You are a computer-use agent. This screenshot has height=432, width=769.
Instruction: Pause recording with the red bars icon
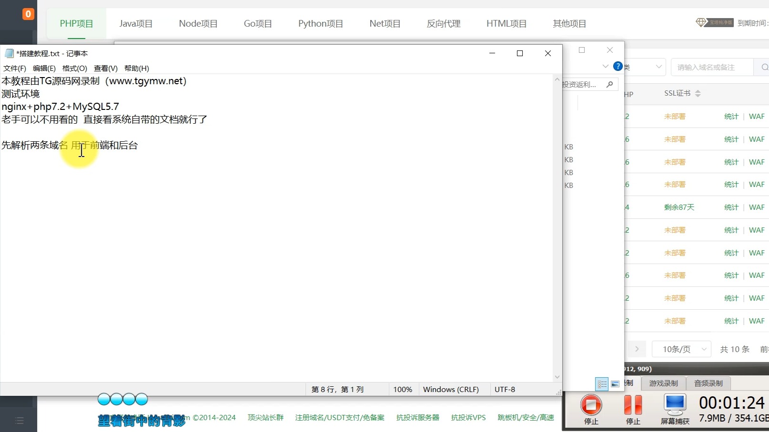[633, 405]
